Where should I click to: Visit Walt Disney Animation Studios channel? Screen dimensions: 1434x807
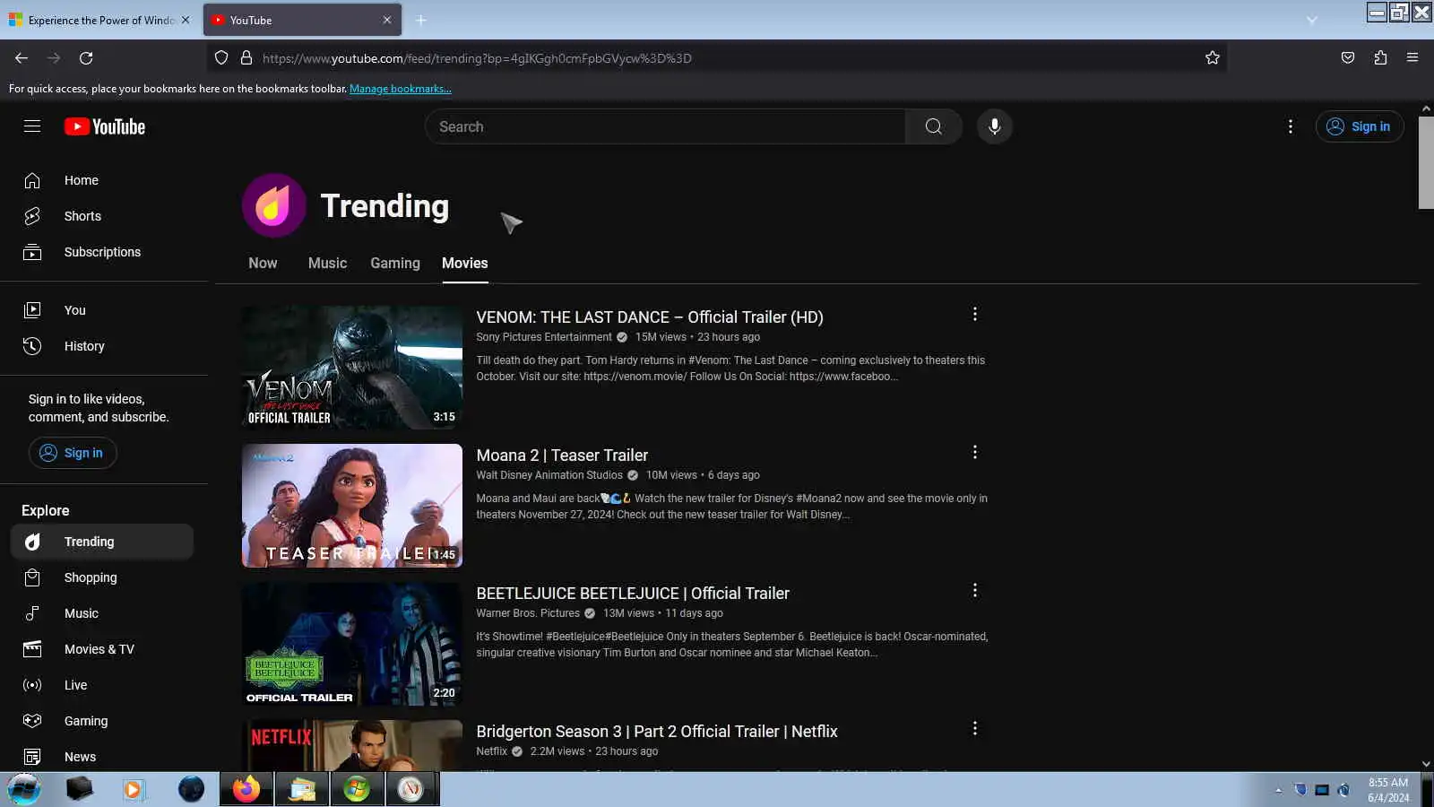click(x=549, y=475)
